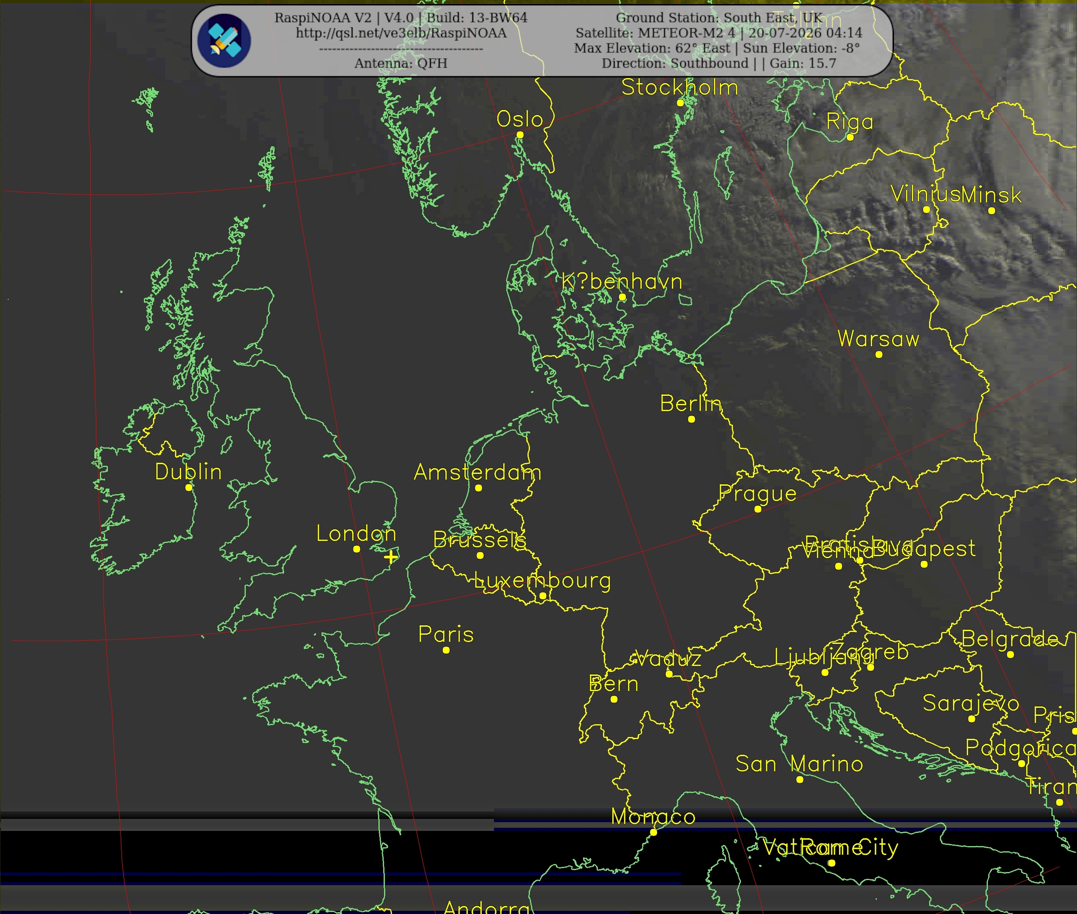Viewport: 1077px width, 914px height.
Task: Click the Vilnius city label
Action: 926,194
